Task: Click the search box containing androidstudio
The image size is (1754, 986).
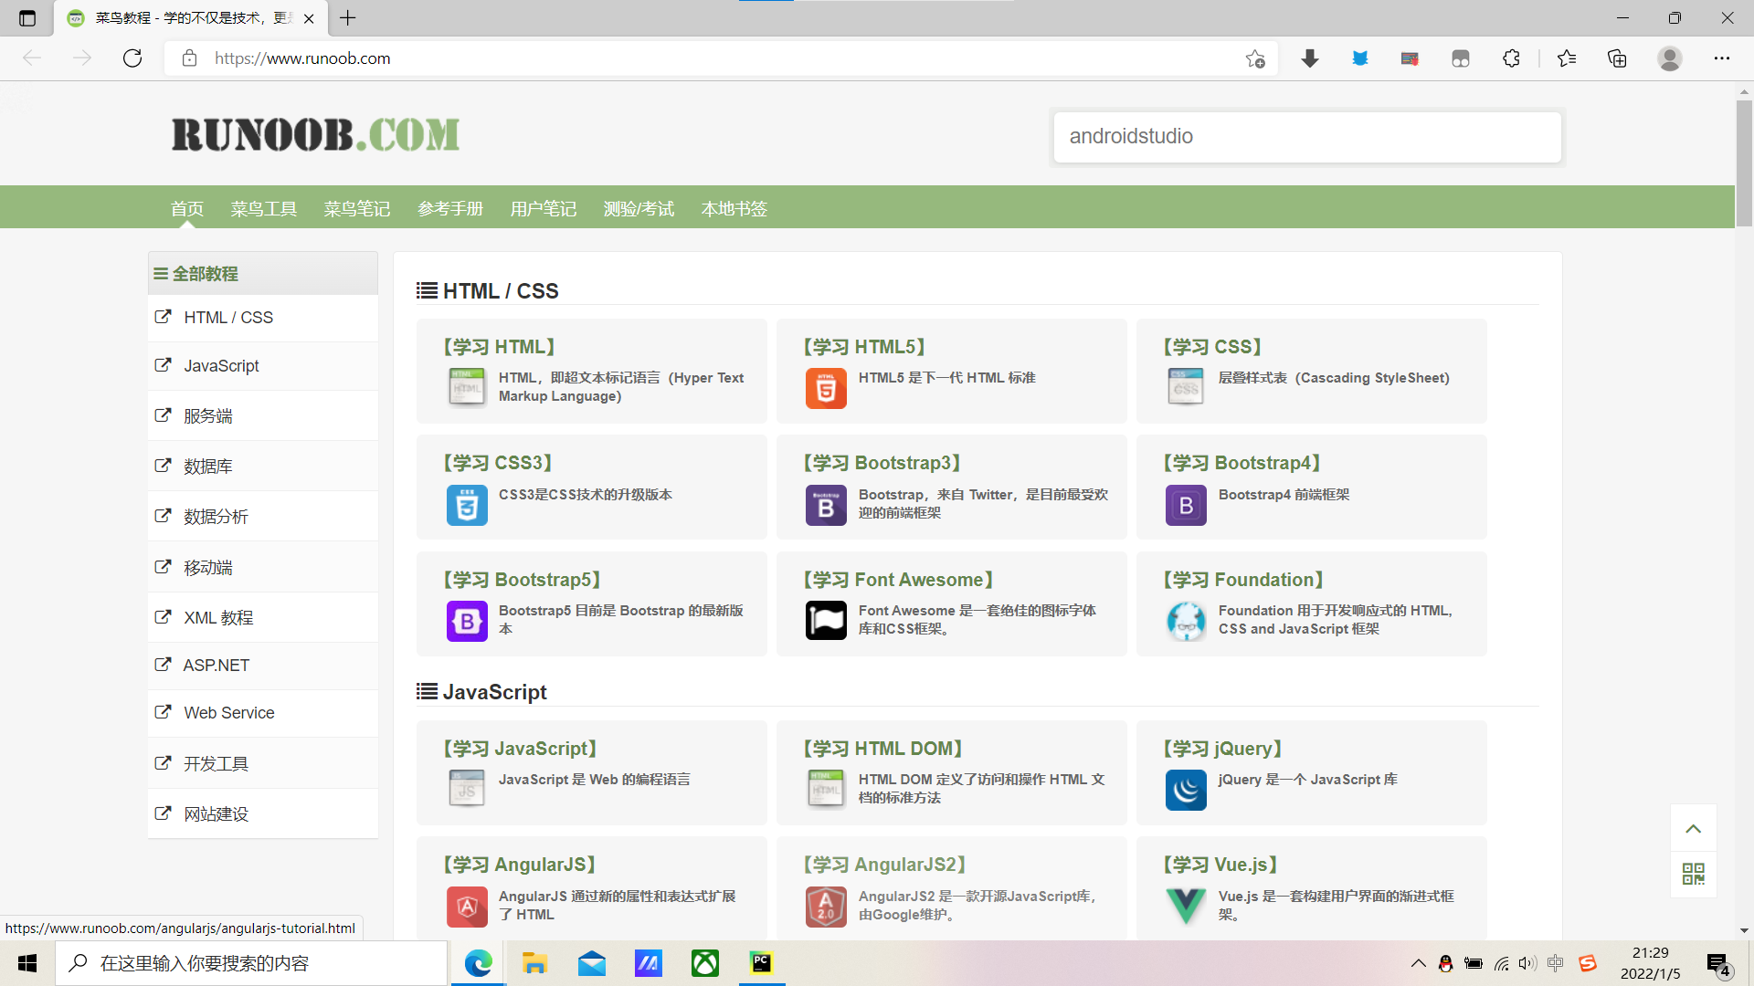Action: pyautogui.click(x=1307, y=137)
